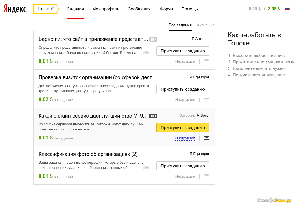295x206 pixels.
Task: Message the requester of 'Верно ли, что сайт' task
Action: pyautogui.click(x=207, y=61)
